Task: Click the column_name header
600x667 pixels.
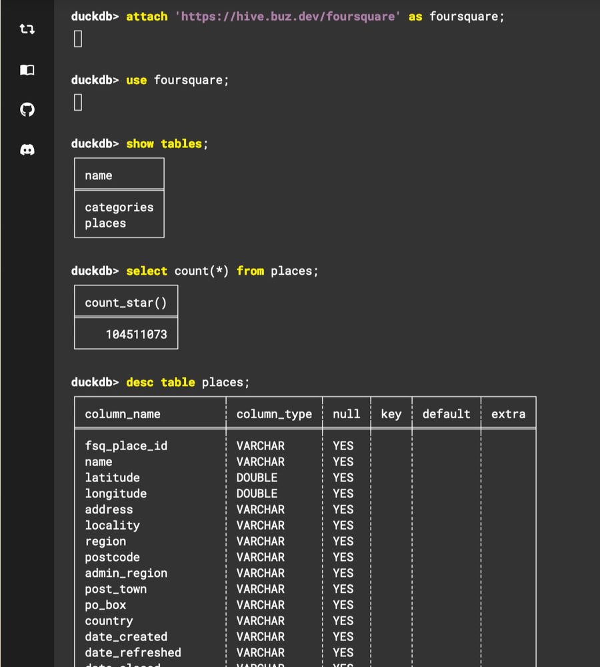Action: (123, 414)
